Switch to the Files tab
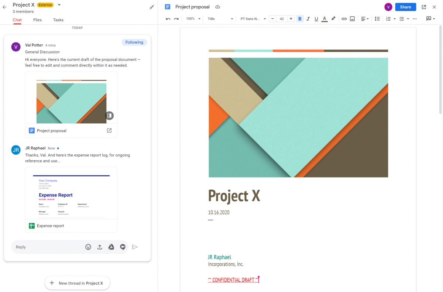This screenshot has height=292, width=443. pos(37,20)
